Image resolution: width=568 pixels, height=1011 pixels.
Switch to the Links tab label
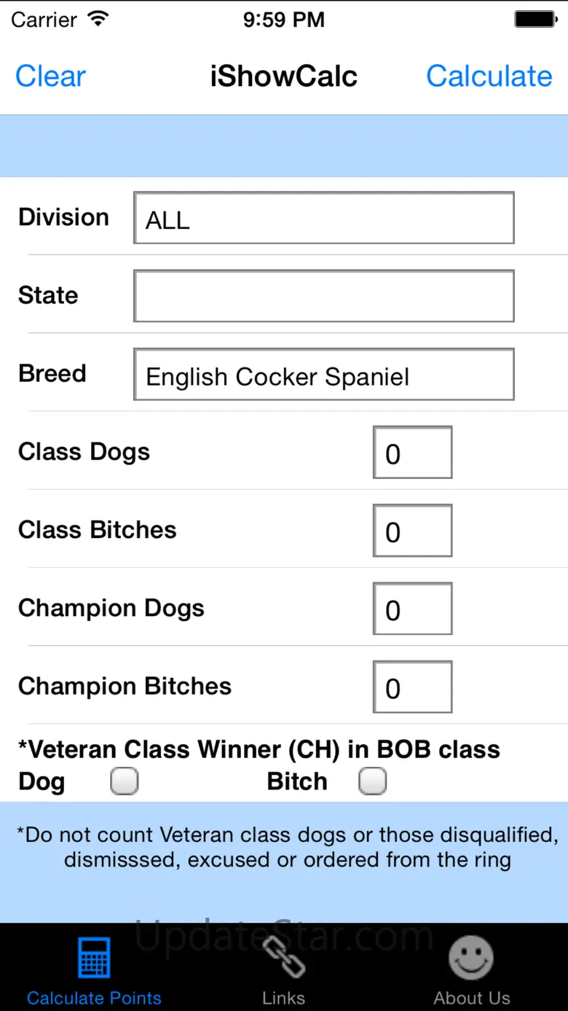click(283, 998)
